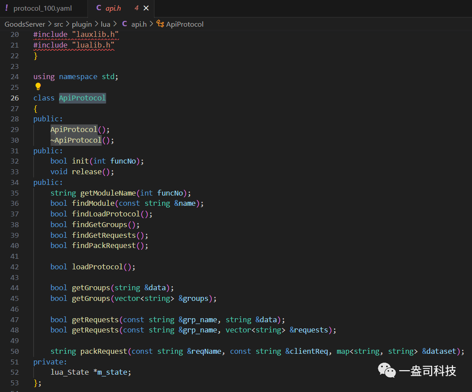Screen dimensions: 472x392
Task: Click the public: keyword on line 28
Action: coord(48,119)
